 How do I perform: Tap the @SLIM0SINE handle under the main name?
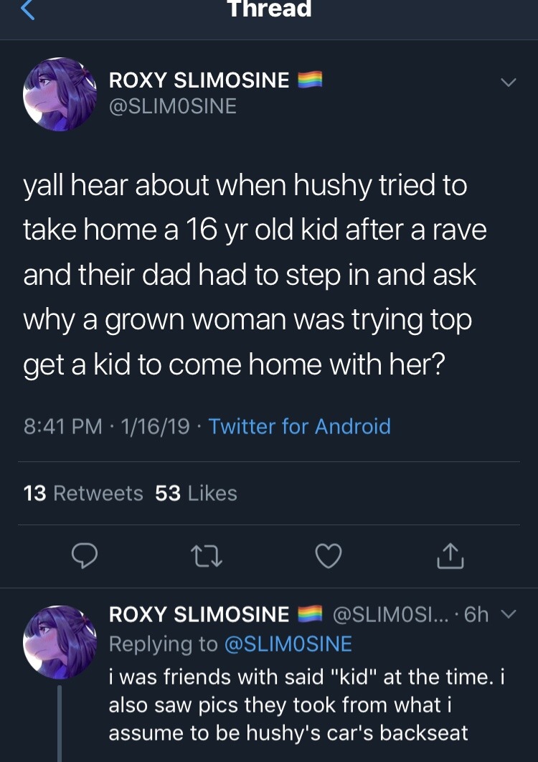[x=173, y=106]
